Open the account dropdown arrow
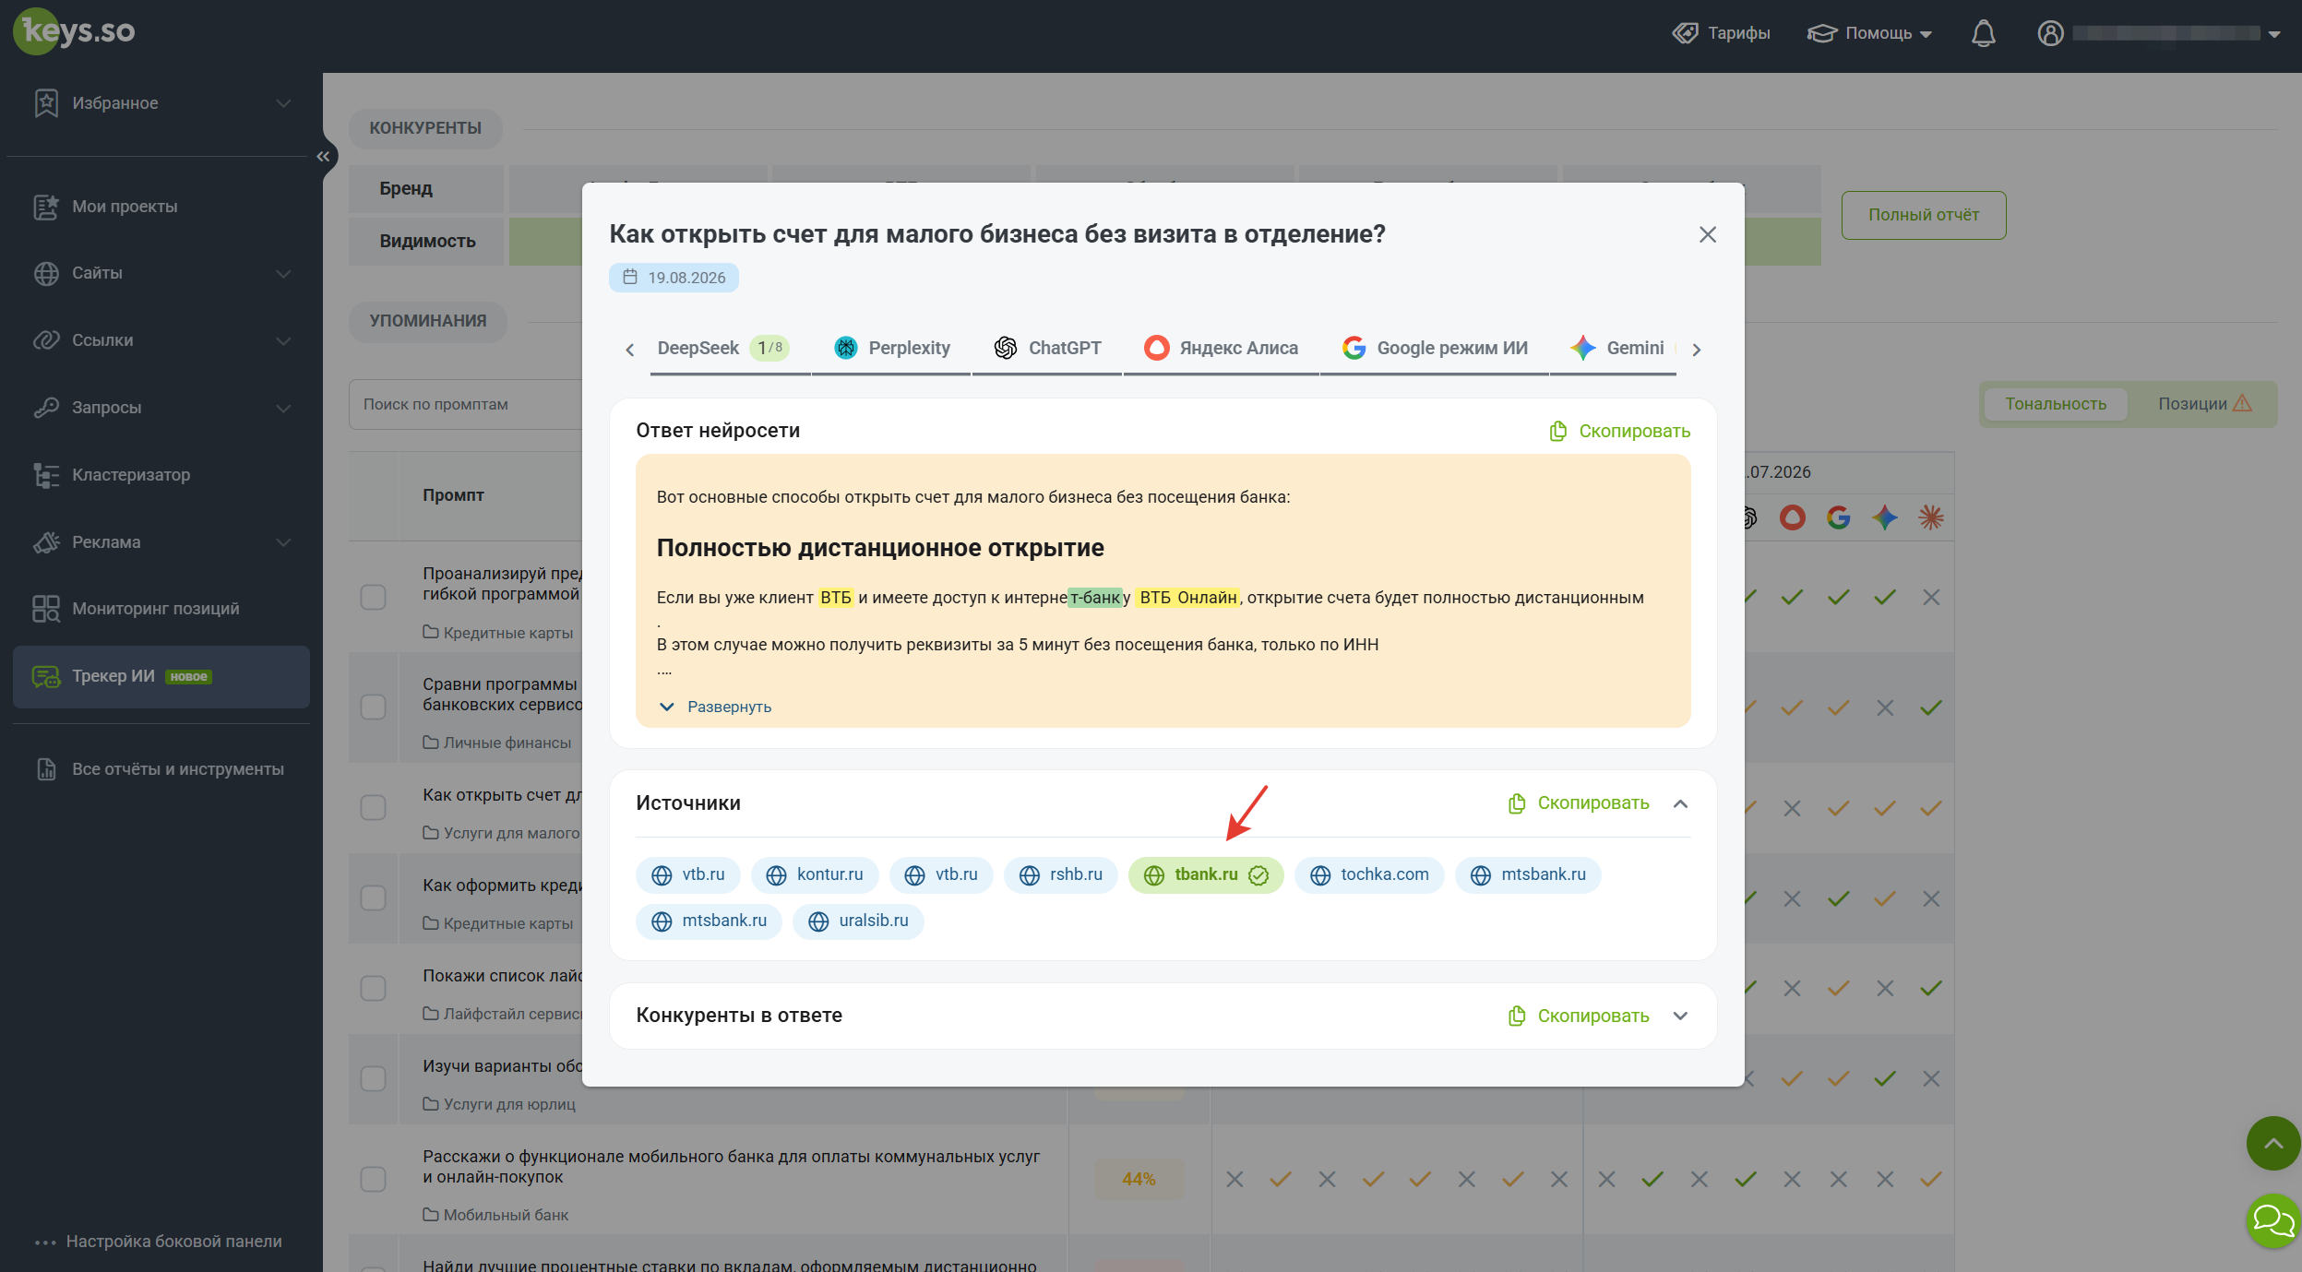This screenshot has height=1272, width=2302. (x=2274, y=34)
